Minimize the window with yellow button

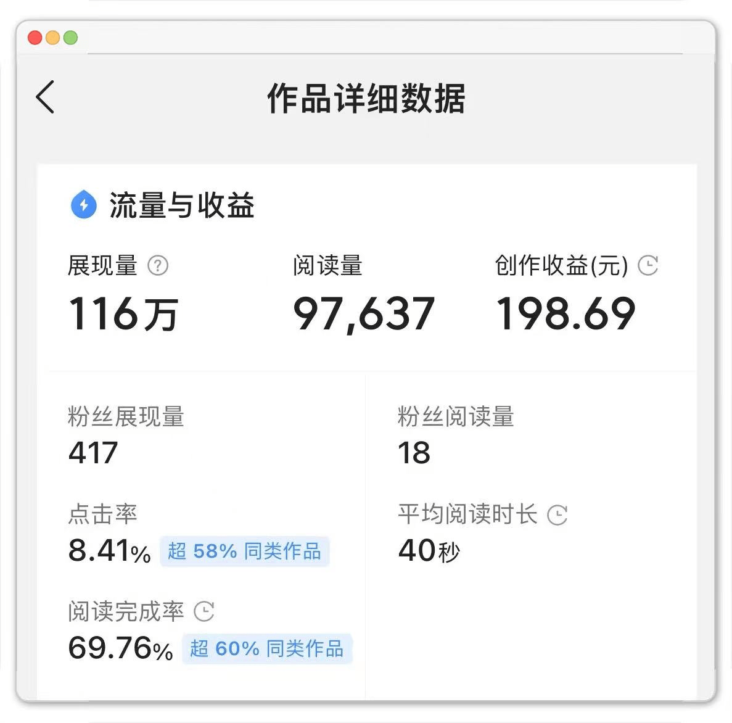click(53, 38)
